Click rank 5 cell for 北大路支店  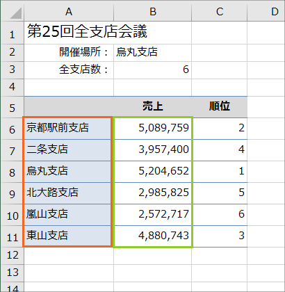220,193
